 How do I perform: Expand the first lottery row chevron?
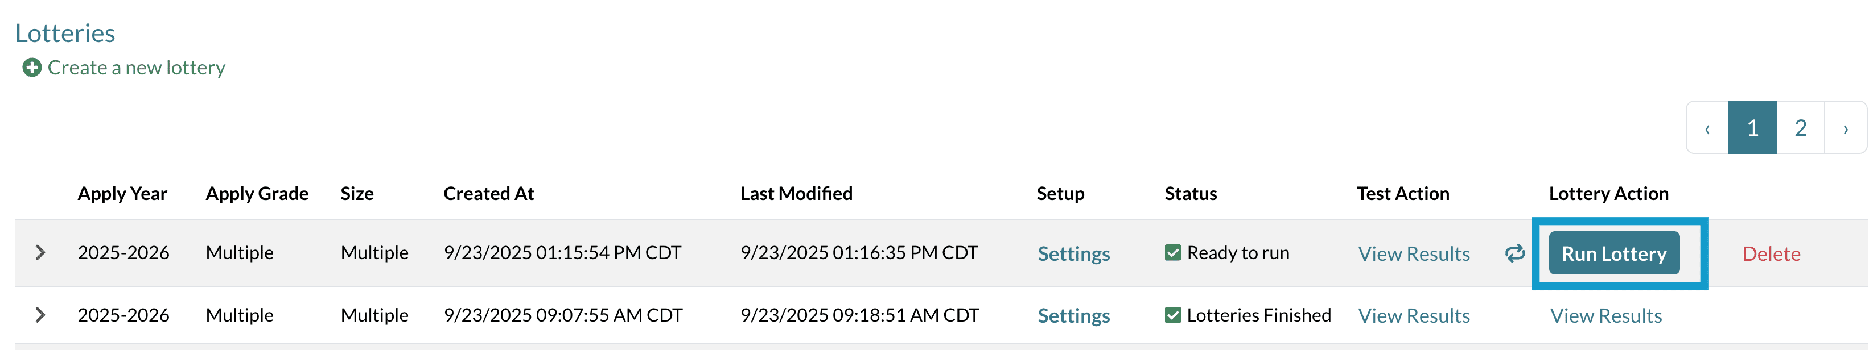point(40,253)
